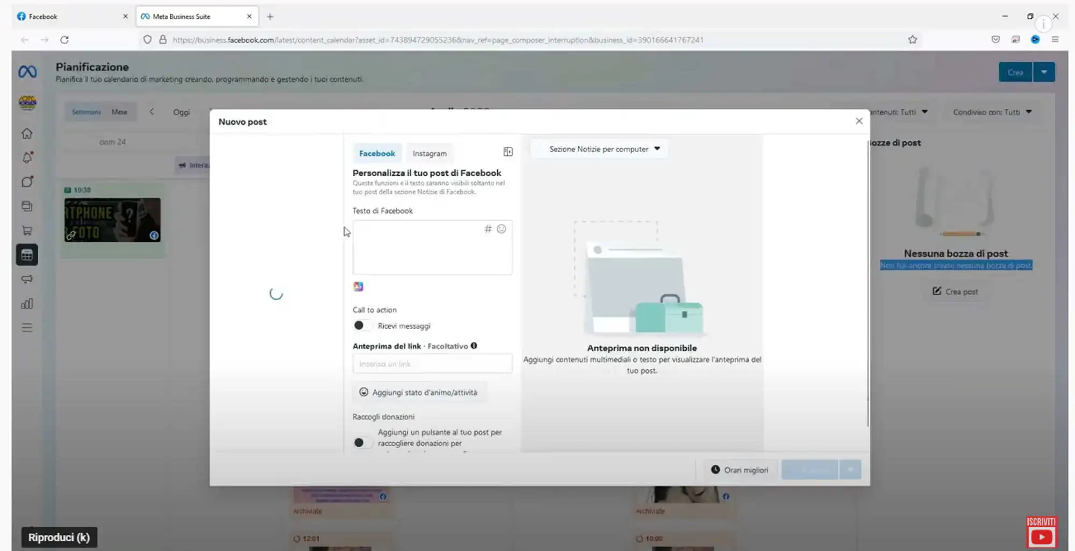Select the Planner calendar icon in sidebar
Image resolution: width=1075 pixels, height=551 pixels.
27,255
